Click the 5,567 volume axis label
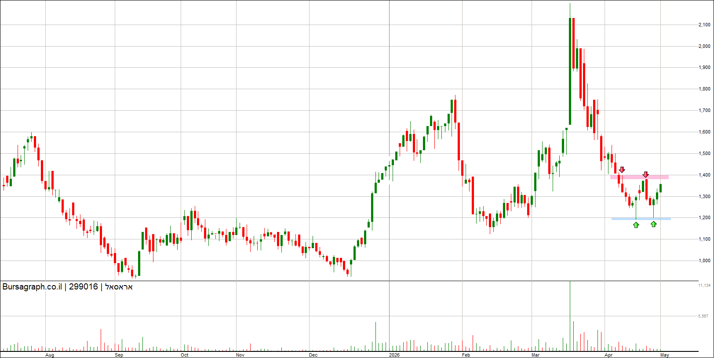Viewport: 714px width, 358px height. 703,316
